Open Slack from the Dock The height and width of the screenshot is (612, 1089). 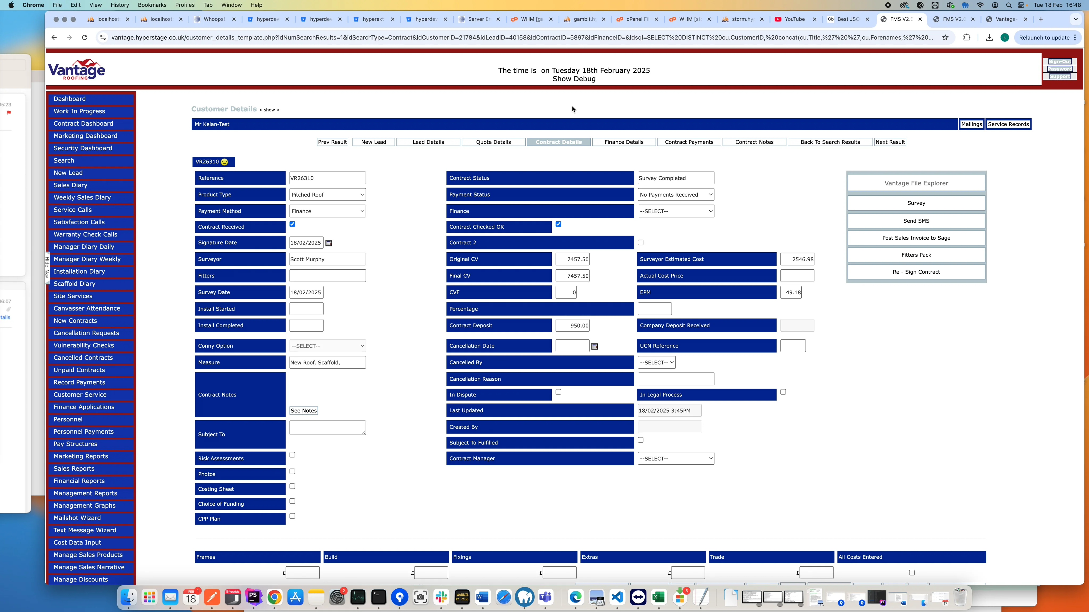[x=441, y=597]
